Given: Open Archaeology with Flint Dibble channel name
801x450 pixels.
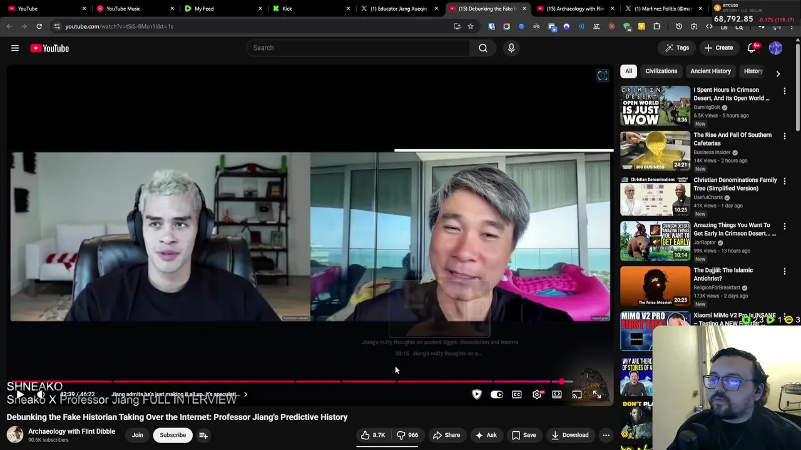Looking at the screenshot, I should (x=71, y=431).
